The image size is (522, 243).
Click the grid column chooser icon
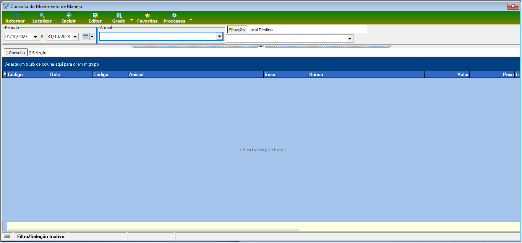coord(5,75)
